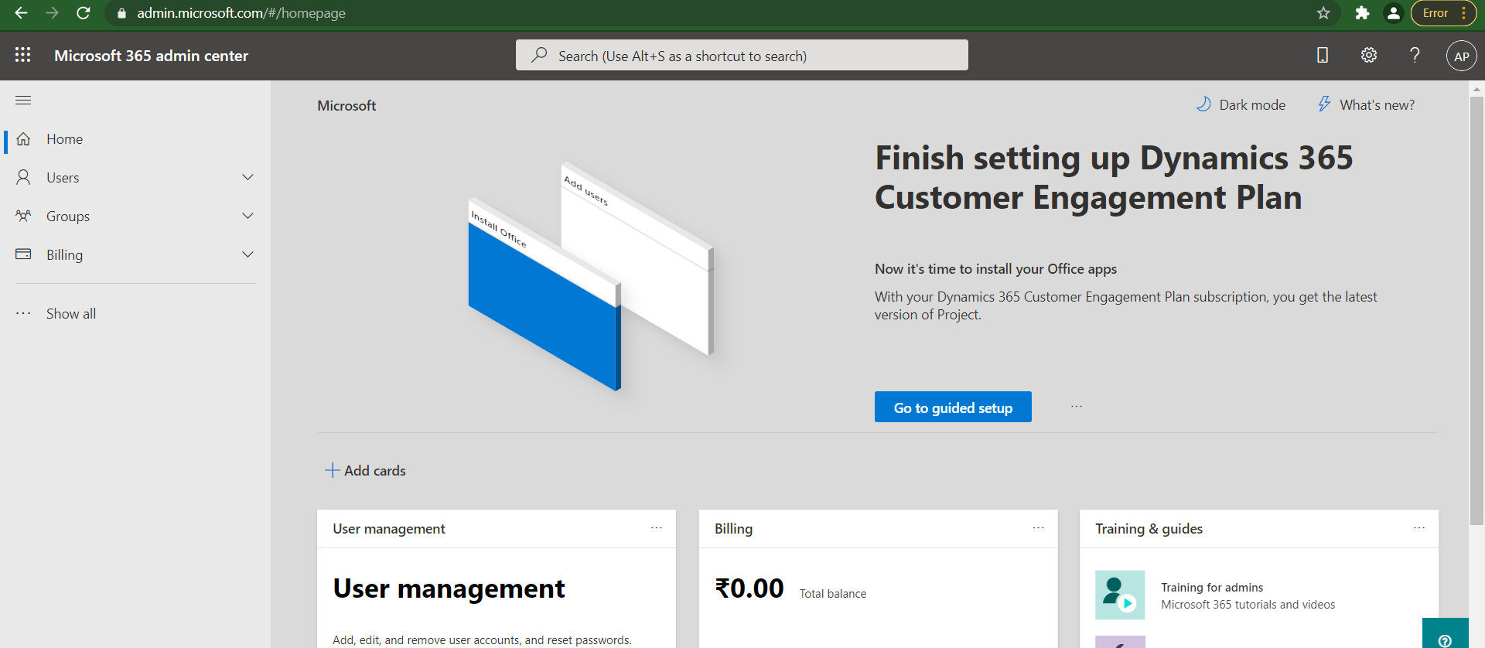Screen dimensions: 1485x648
Task: Click the plus icon beside Add cards
Action: click(x=332, y=470)
